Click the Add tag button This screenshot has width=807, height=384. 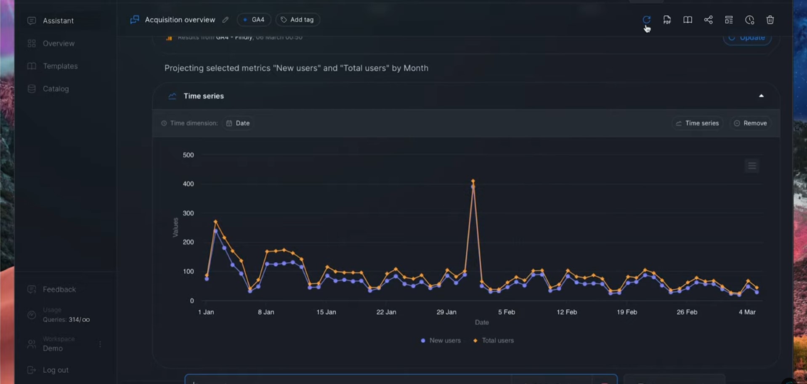[x=297, y=20]
